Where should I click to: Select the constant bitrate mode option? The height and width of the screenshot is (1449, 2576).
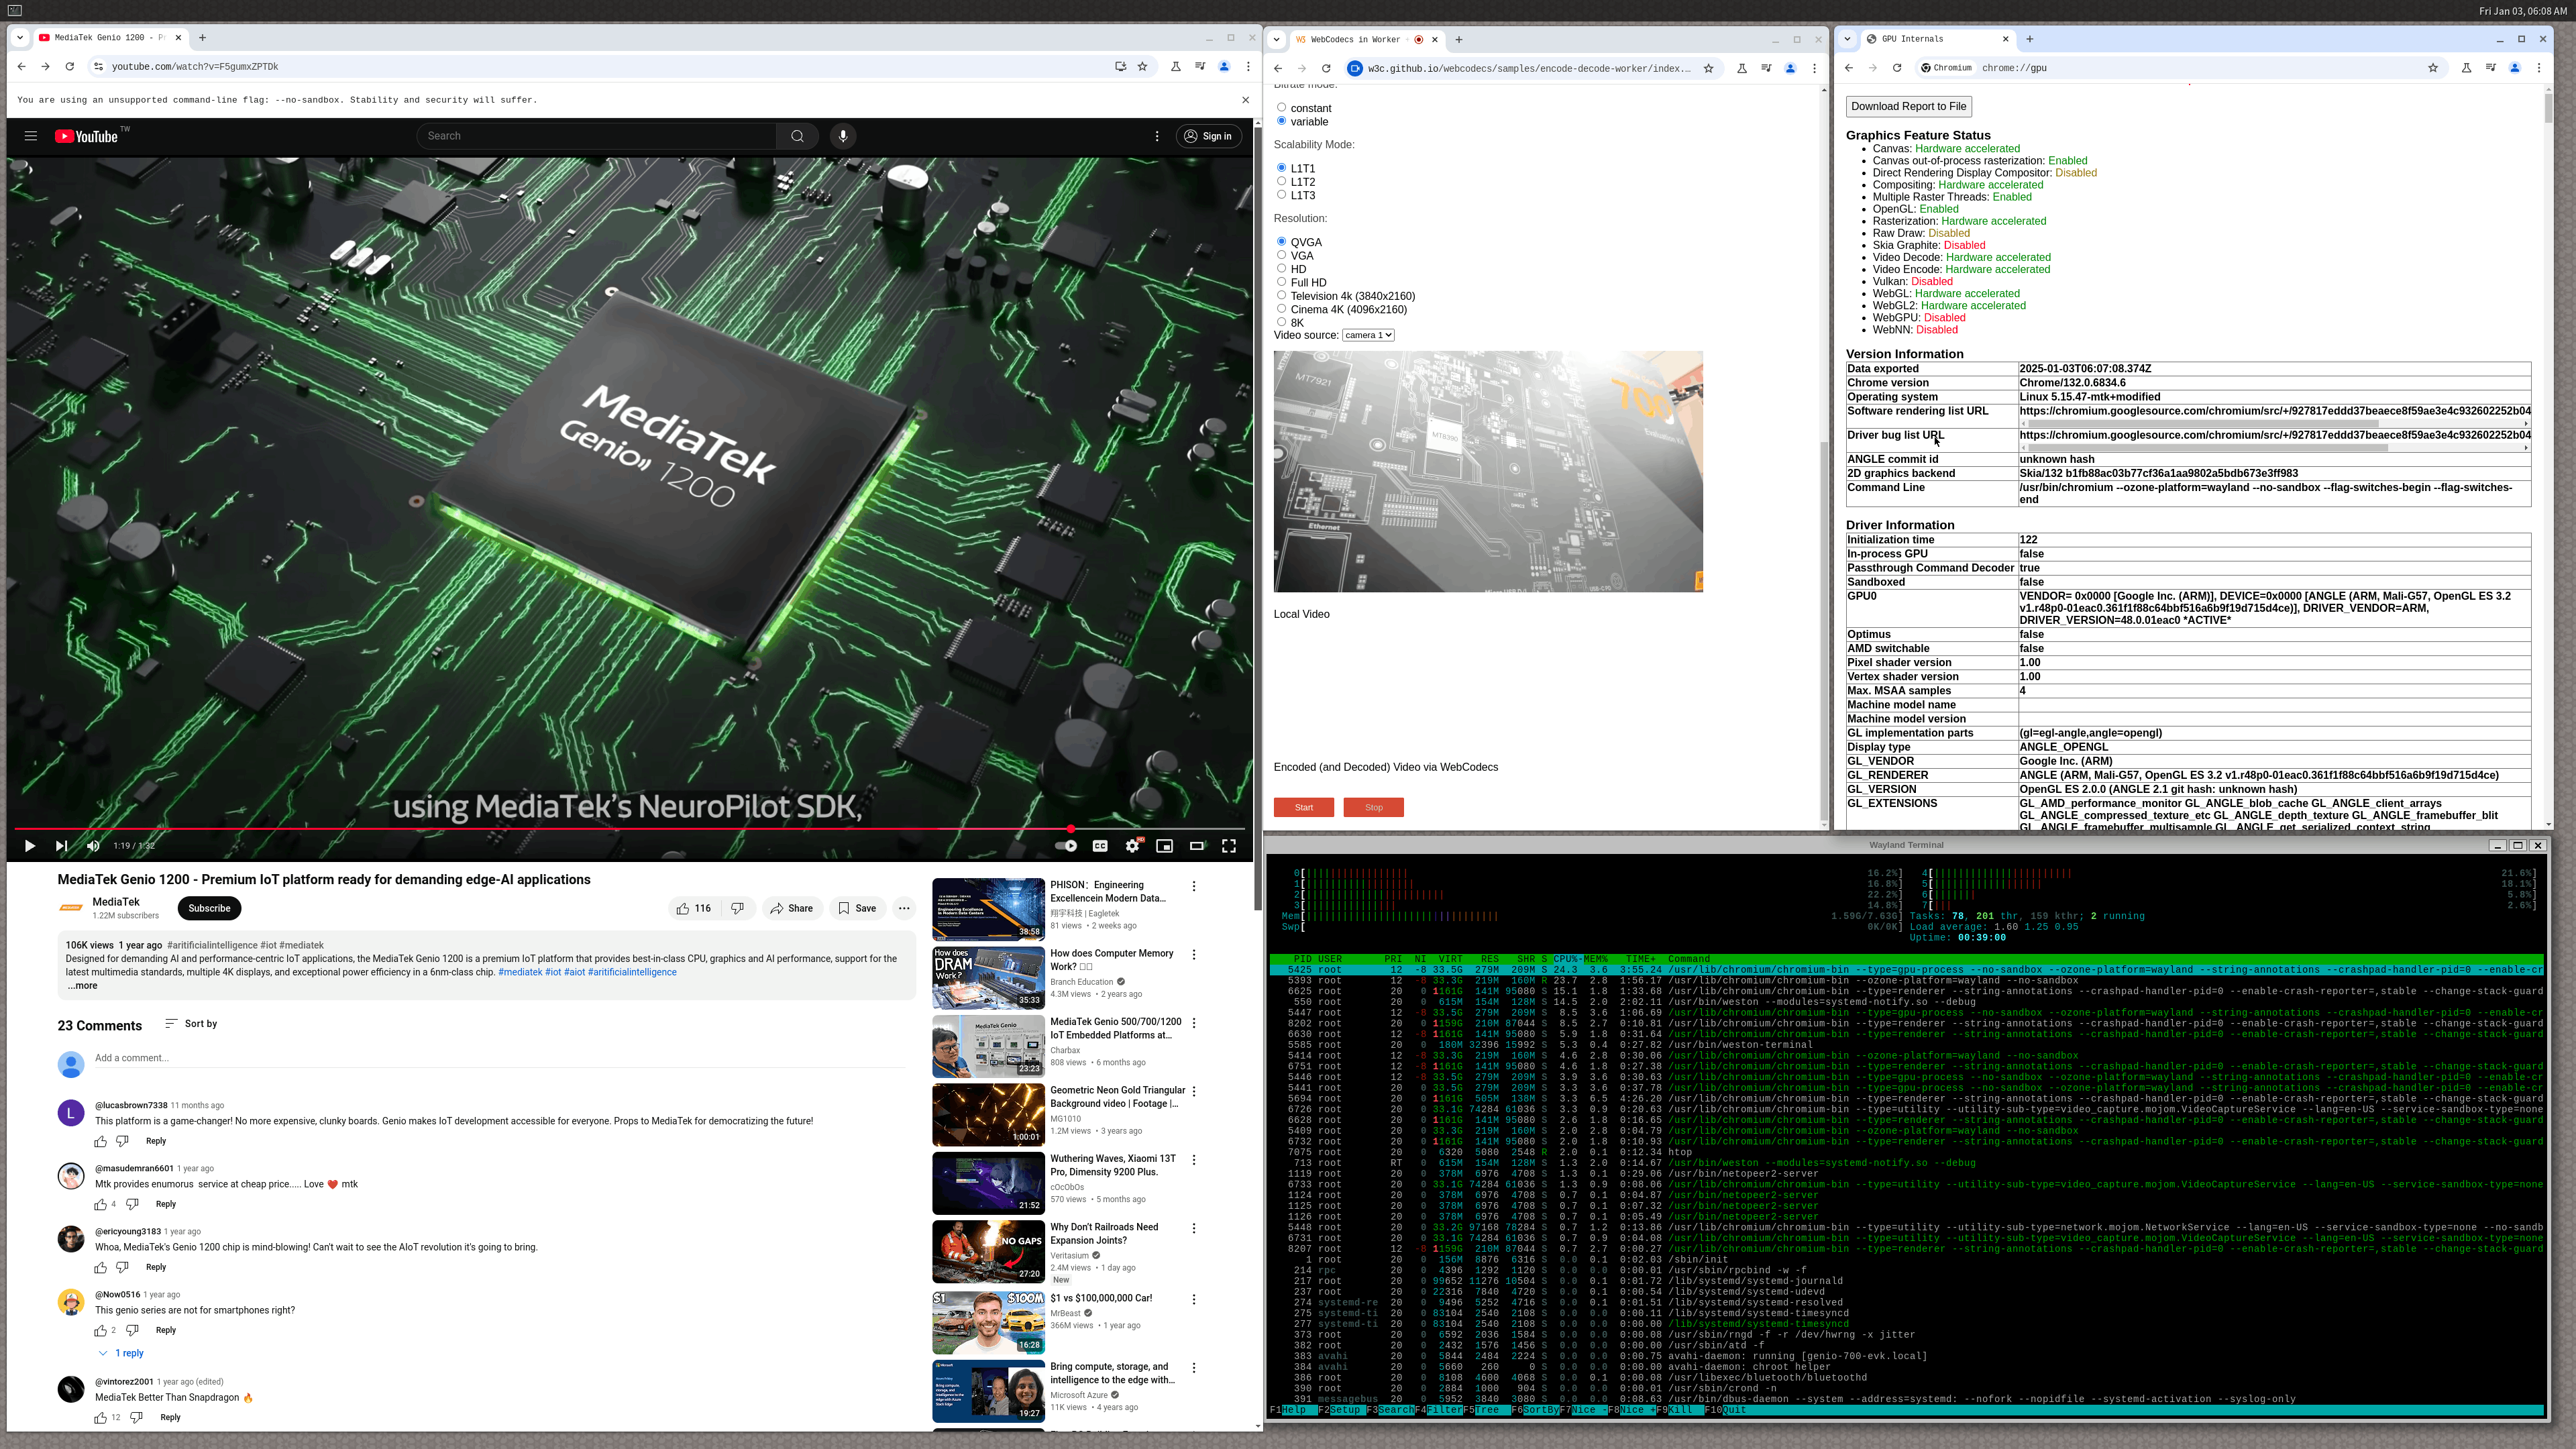(x=1282, y=108)
